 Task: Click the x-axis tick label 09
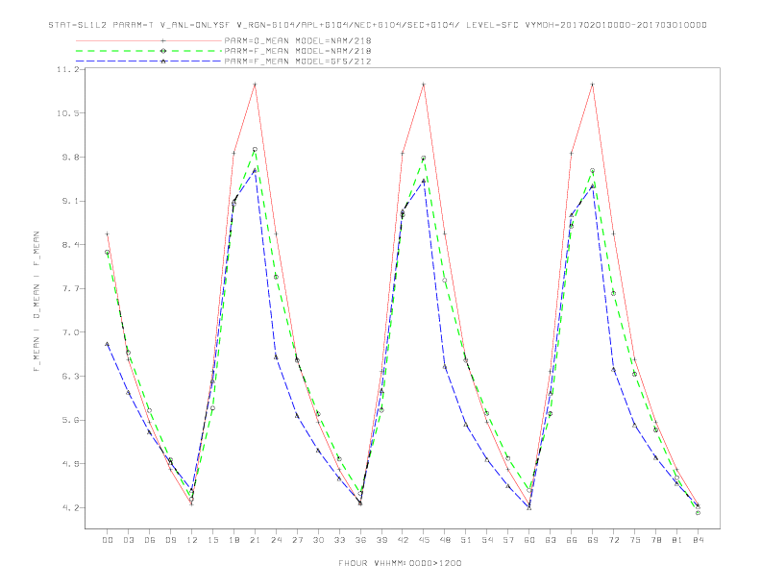pyautogui.click(x=170, y=540)
